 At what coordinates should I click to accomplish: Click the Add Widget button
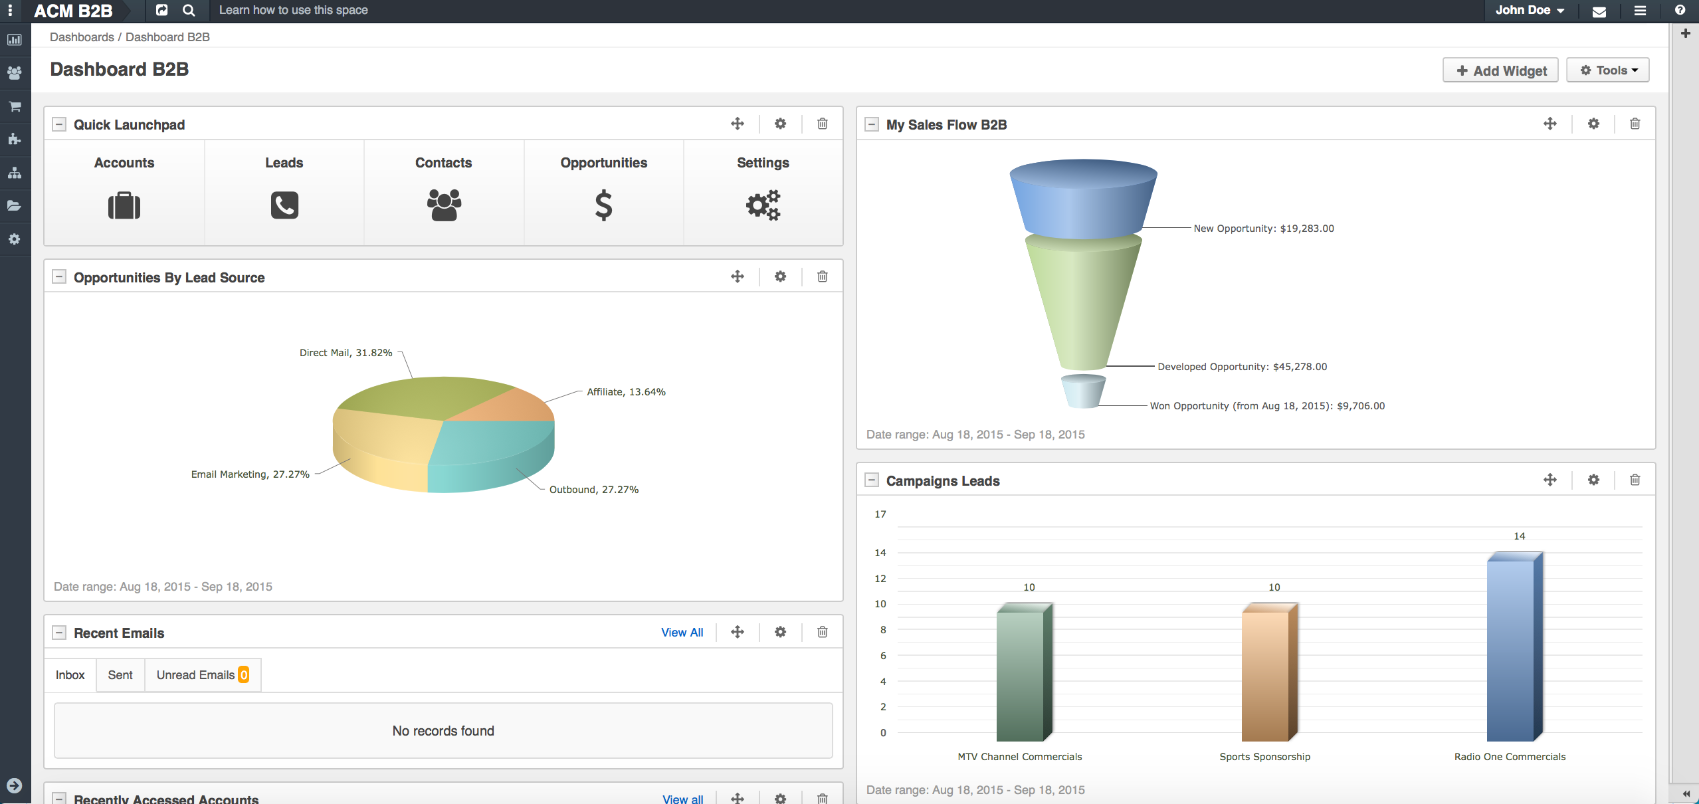pyautogui.click(x=1500, y=70)
